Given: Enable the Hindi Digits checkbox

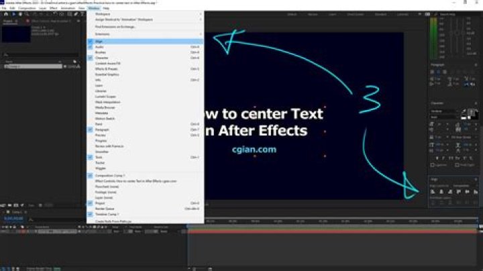Looking at the screenshot, I should (x=457, y=165).
